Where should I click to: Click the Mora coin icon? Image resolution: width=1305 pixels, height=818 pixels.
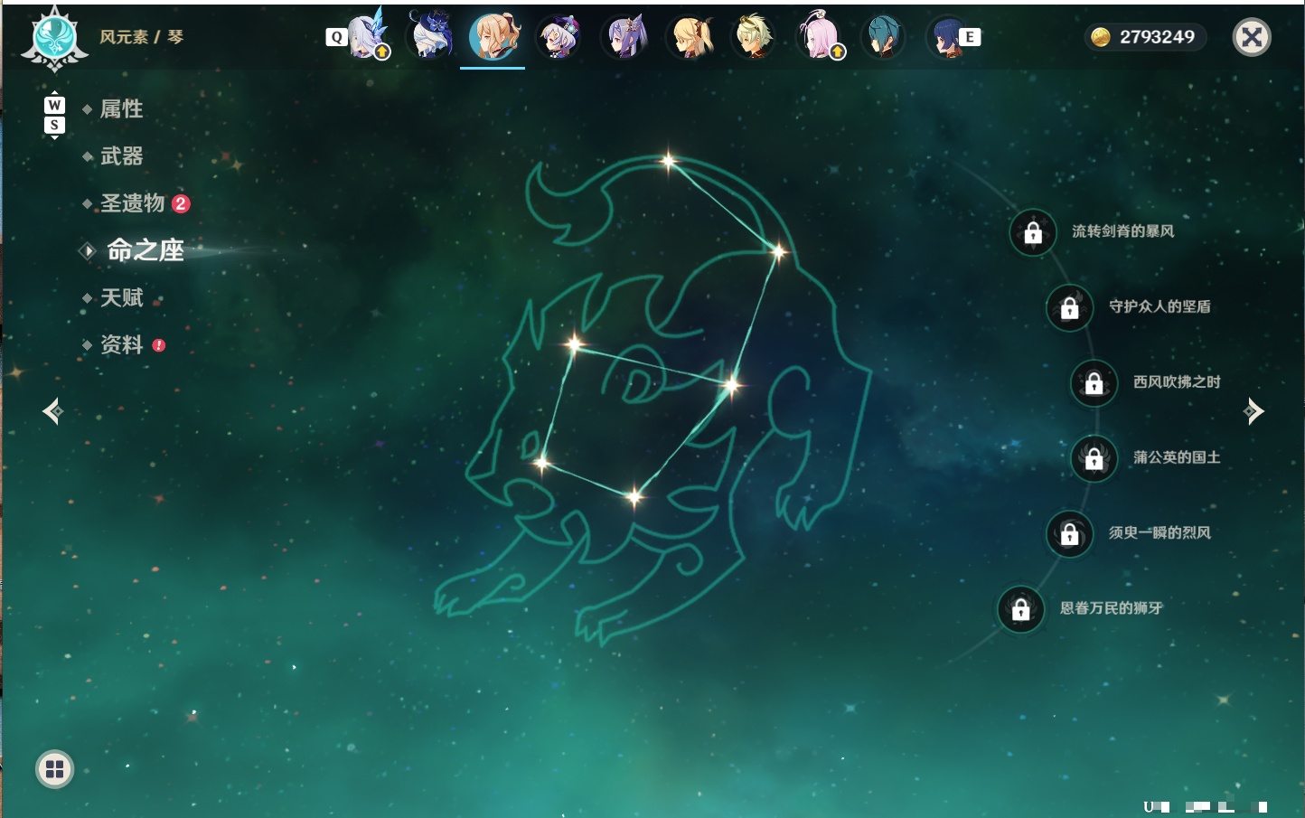point(1100,37)
